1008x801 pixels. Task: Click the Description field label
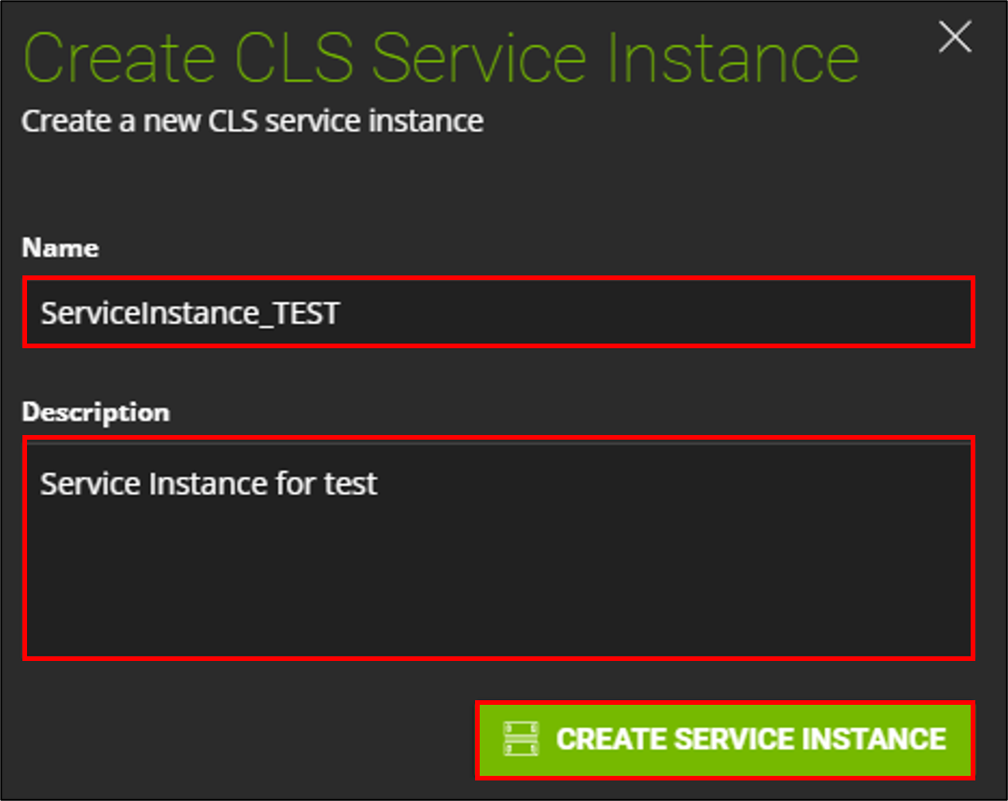(x=96, y=413)
